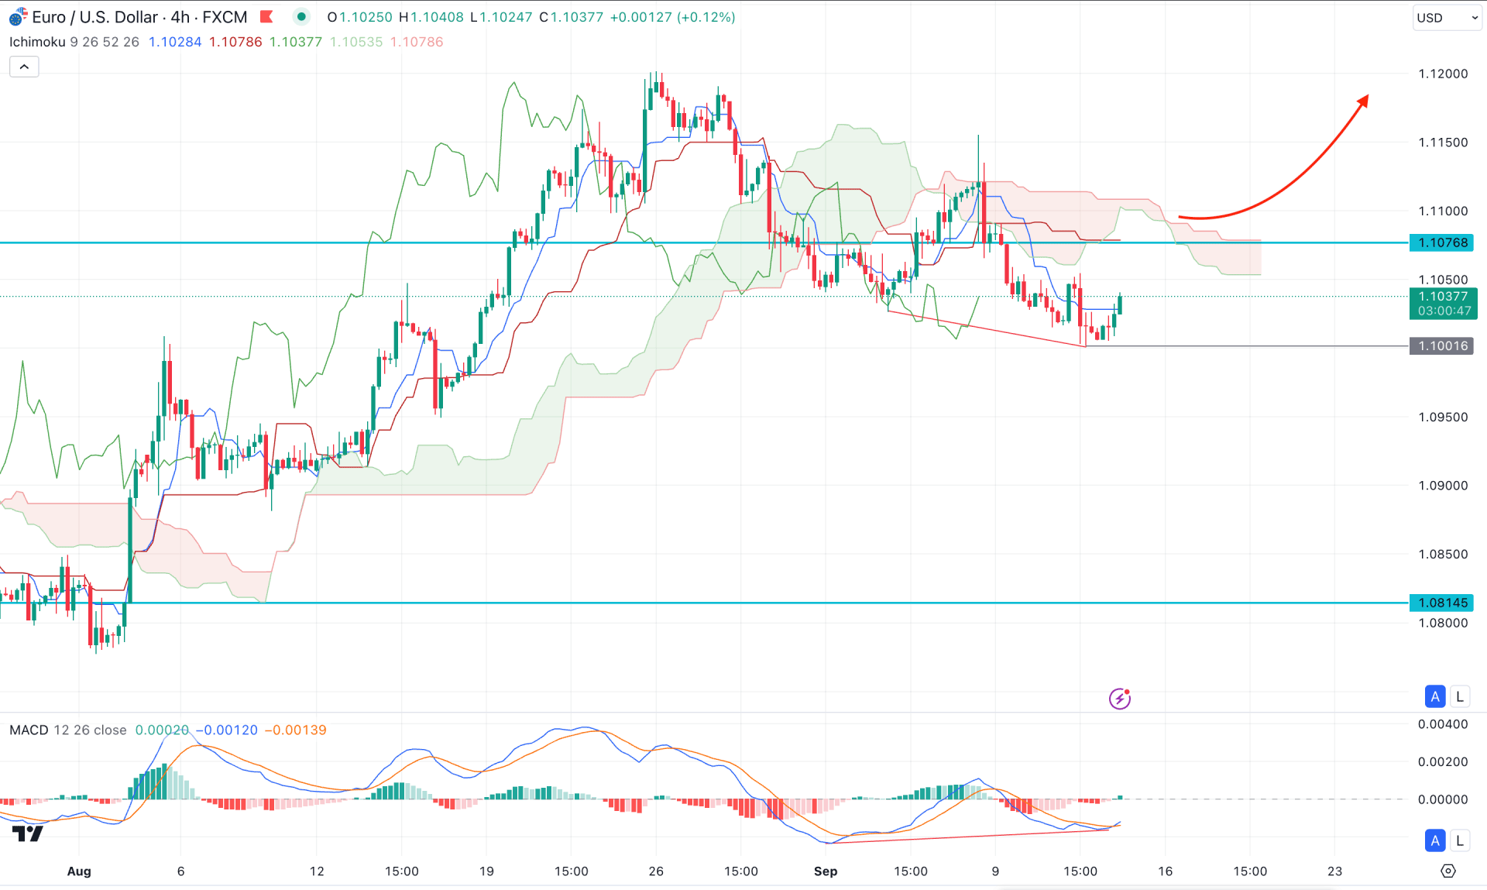1487x890 pixels.
Task: Click the FXCM exchange label
Action: click(225, 17)
